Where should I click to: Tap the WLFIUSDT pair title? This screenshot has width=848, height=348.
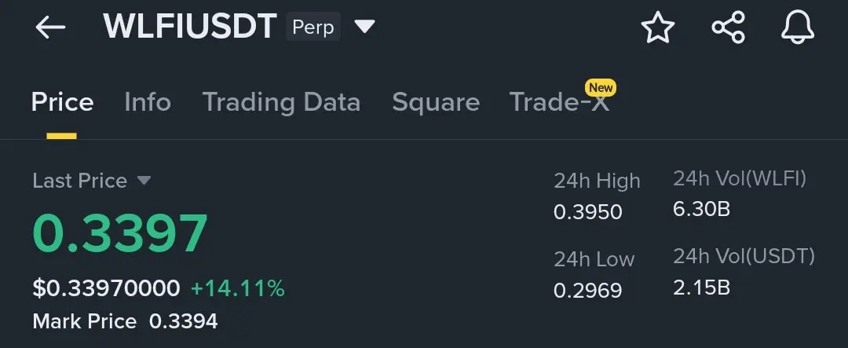click(190, 27)
